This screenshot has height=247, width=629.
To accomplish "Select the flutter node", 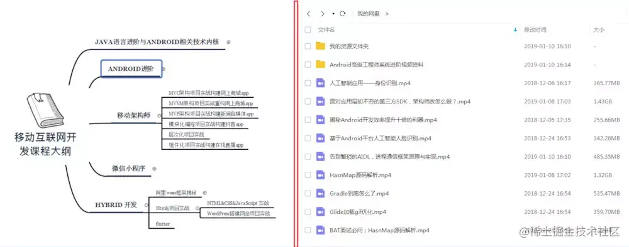I will (162, 224).
